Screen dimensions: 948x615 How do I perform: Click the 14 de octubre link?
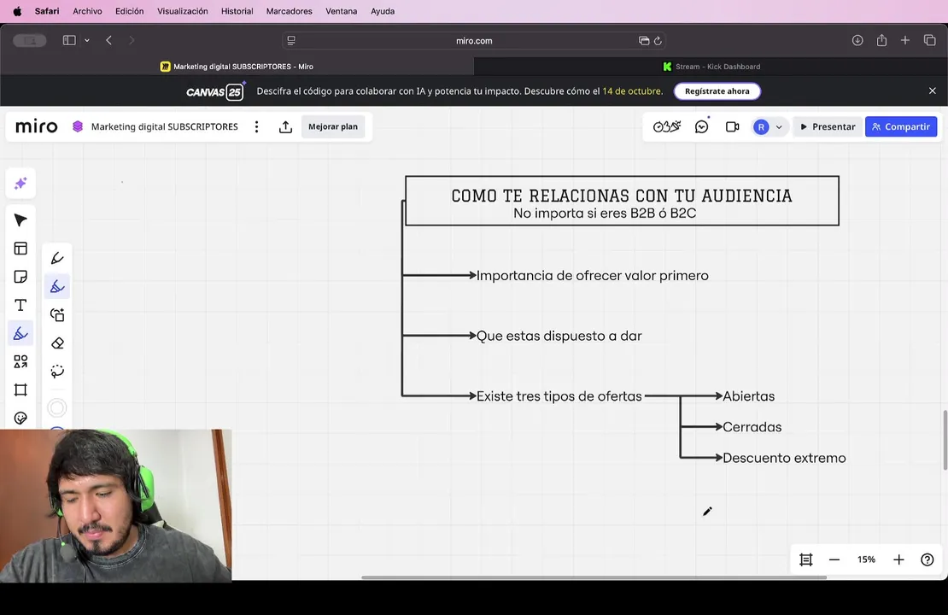click(x=632, y=91)
